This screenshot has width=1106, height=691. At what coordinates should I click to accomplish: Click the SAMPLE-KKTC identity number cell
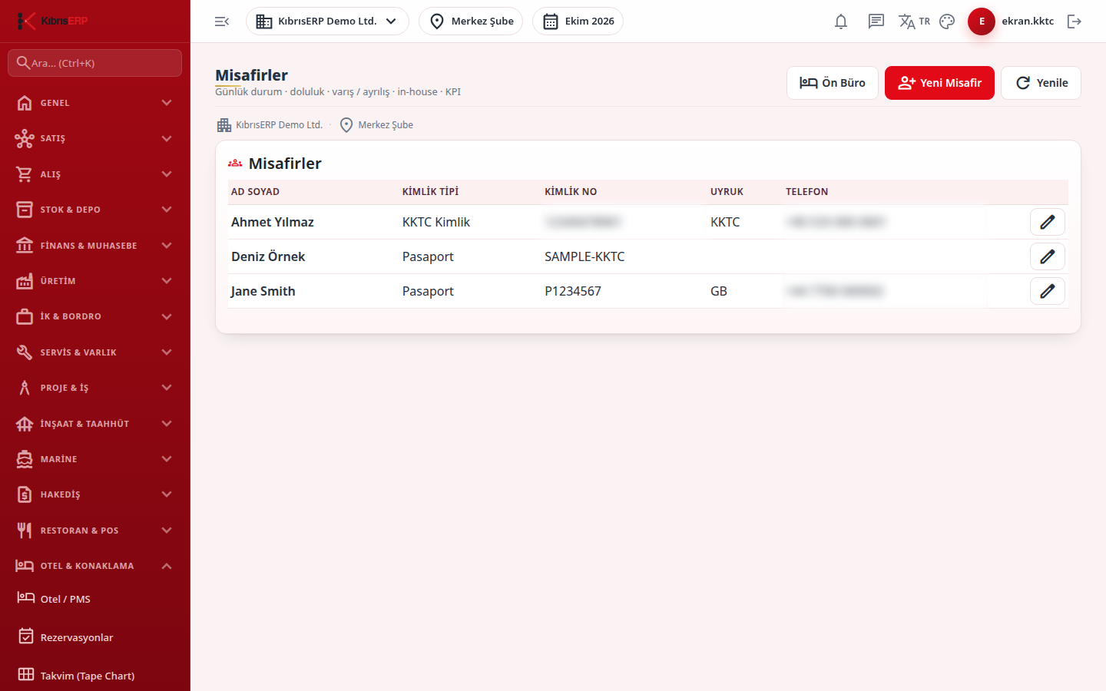(x=584, y=256)
